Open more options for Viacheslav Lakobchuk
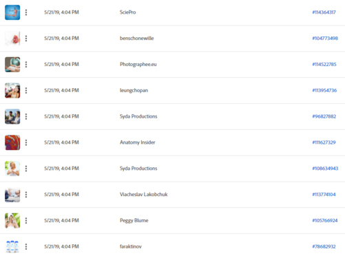The height and width of the screenshot is (258, 345). (x=26, y=195)
